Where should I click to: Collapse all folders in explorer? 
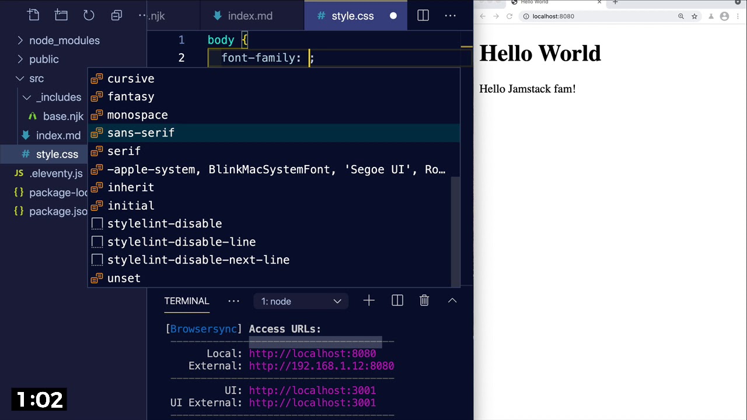tap(117, 16)
